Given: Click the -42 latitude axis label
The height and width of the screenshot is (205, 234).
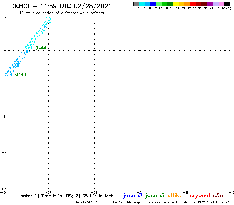Looking at the screenshot, I should pyautogui.click(x=3, y=50).
